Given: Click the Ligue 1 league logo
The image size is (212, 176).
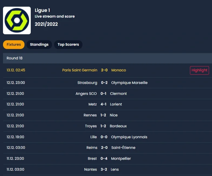Looking at the screenshot, I should [x=17, y=20].
